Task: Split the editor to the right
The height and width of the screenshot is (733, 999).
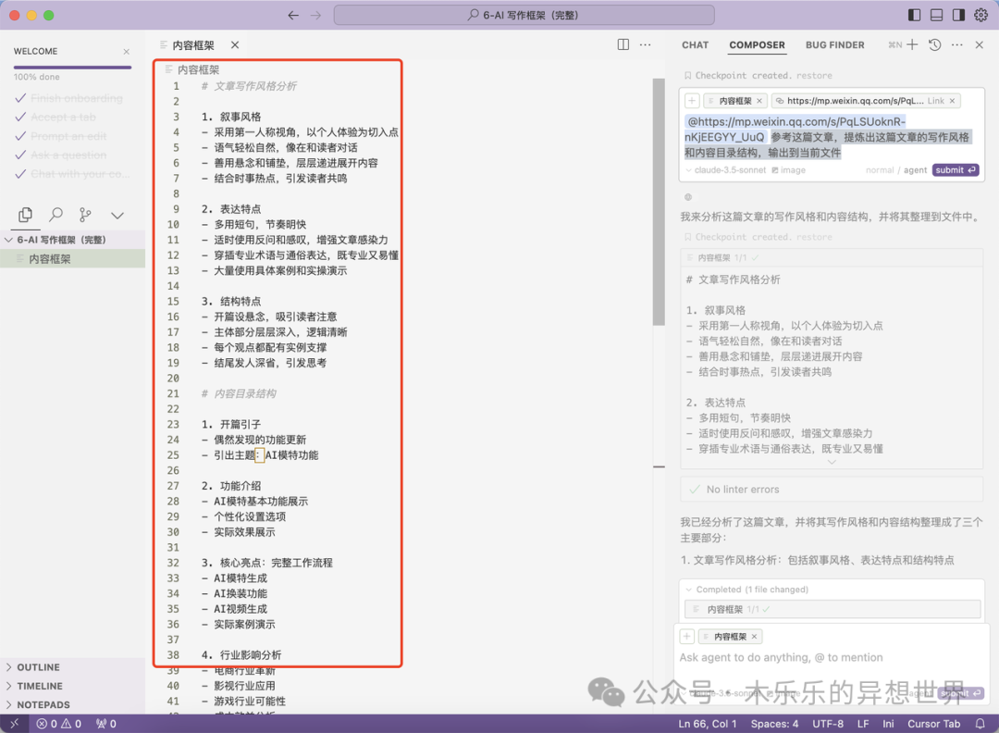Action: tap(623, 44)
